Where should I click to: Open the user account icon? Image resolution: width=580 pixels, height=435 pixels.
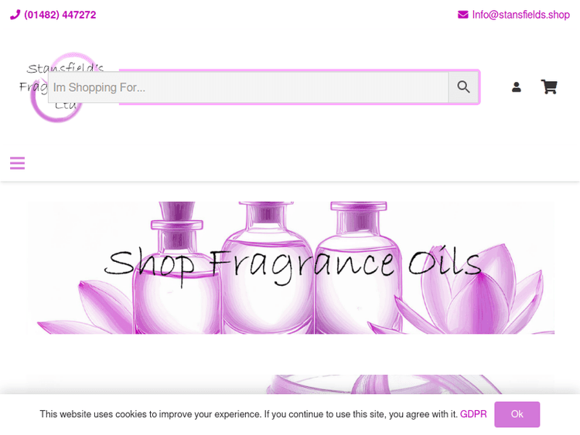click(x=517, y=87)
